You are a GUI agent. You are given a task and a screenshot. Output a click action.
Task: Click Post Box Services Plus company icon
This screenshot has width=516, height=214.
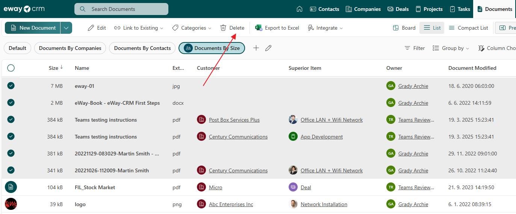[x=201, y=120]
